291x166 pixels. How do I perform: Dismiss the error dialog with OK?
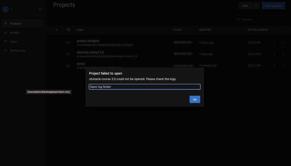tap(195, 99)
